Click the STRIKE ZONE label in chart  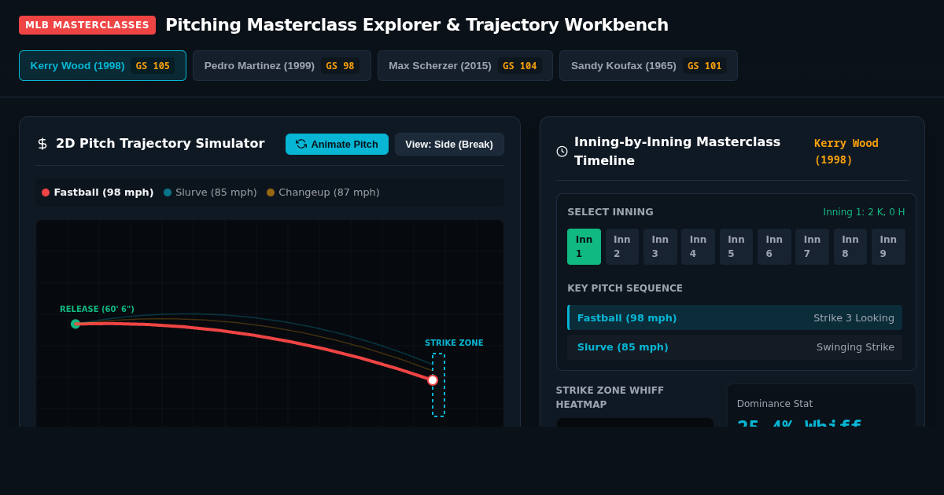454,343
